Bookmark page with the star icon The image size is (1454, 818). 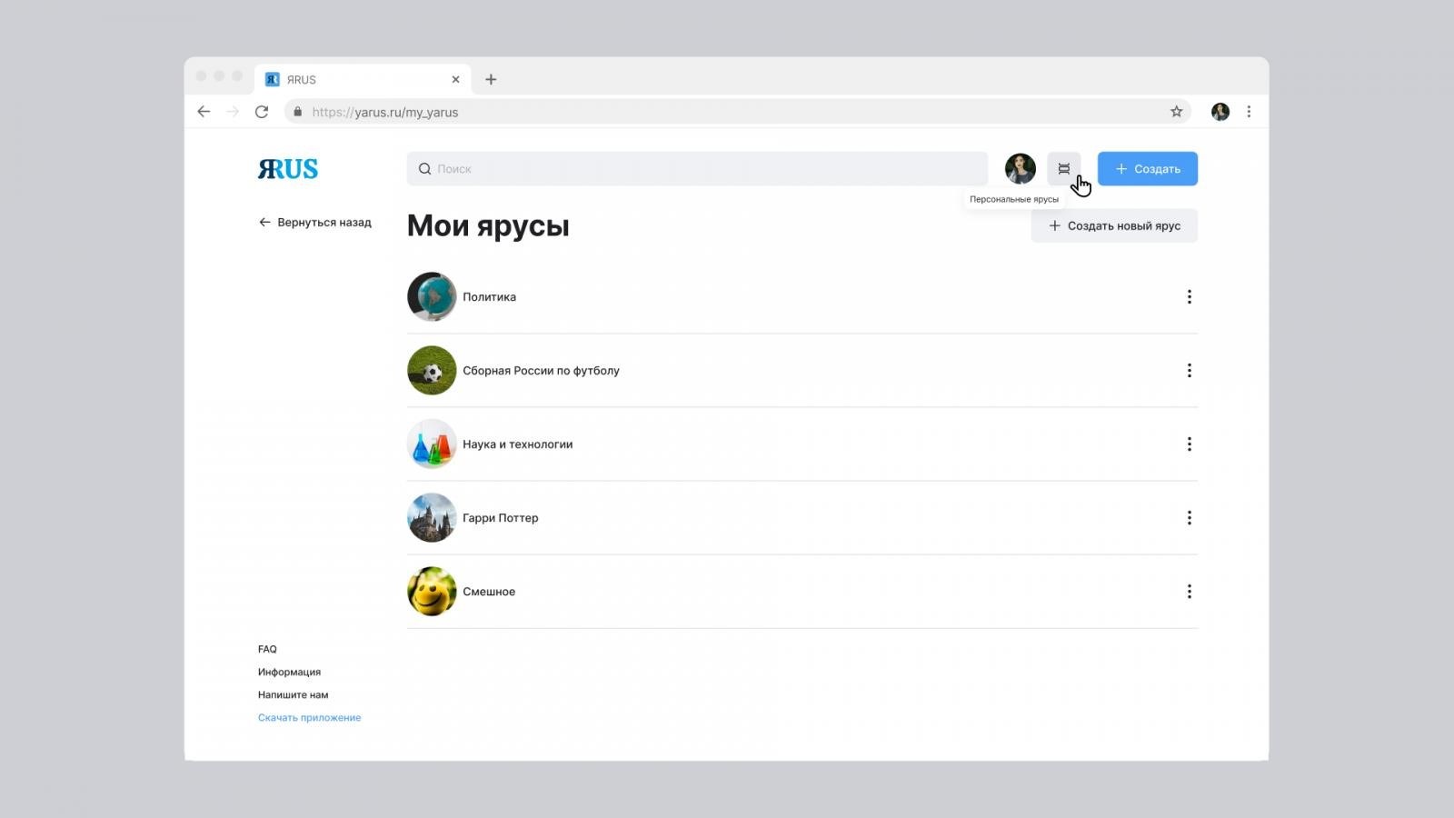pos(1176,112)
